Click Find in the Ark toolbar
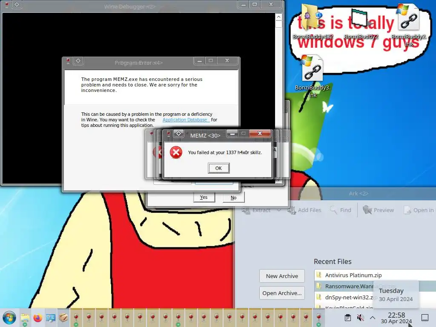436x327 pixels. (340, 210)
